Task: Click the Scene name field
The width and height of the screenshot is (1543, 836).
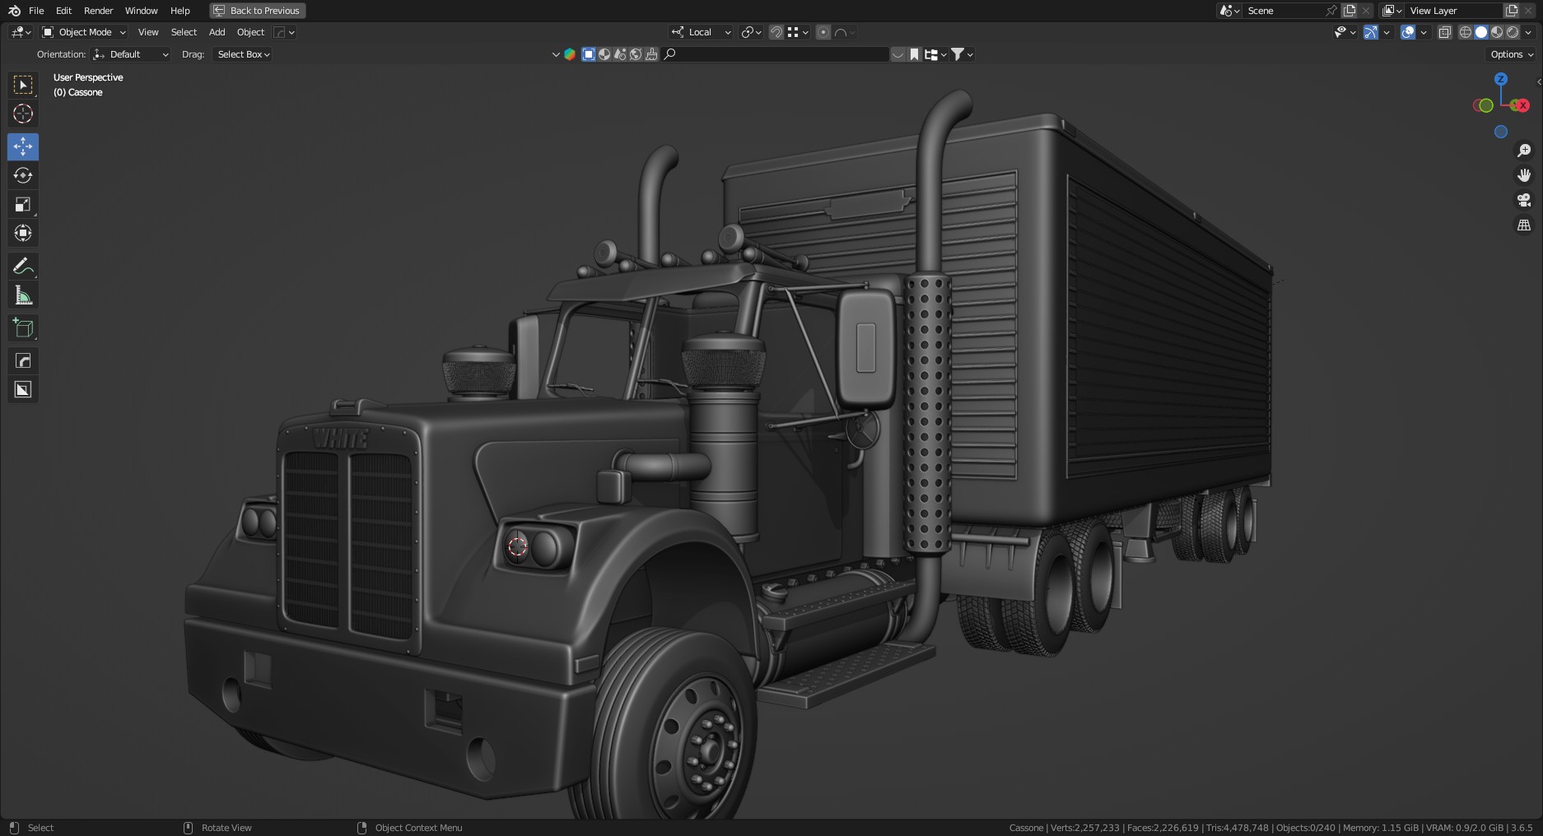Action: pos(1283,11)
